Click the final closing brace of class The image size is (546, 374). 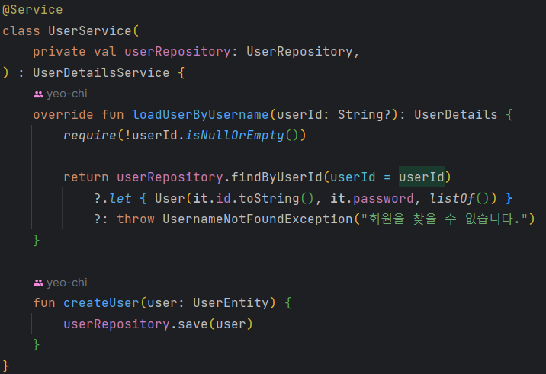pos(6,366)
